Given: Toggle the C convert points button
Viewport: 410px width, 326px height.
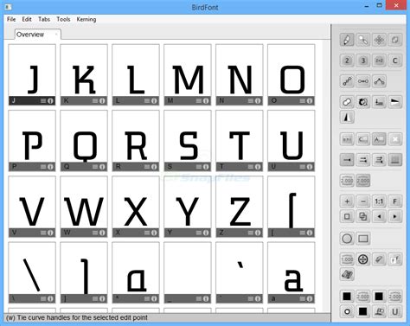Looking at the screenshot, I should click(395, 61).
